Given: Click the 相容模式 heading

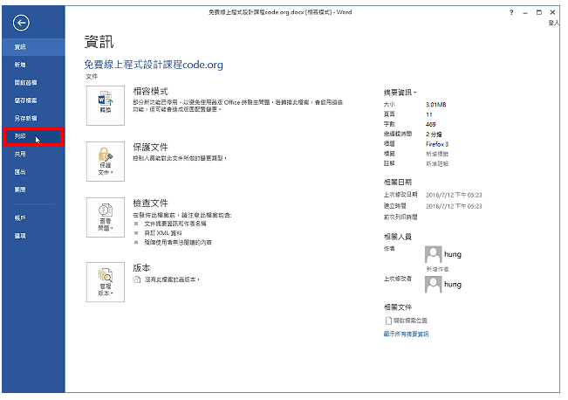Looking at the screenshot, I should pyautogui.click(x=150, y=92).
